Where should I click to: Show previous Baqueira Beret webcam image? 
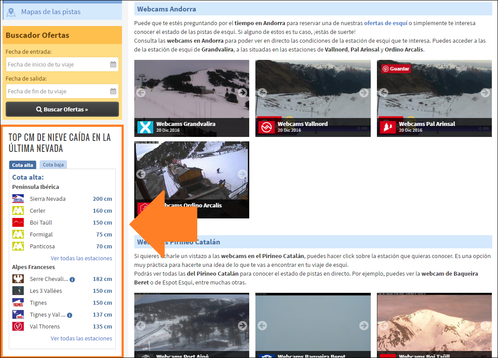(262, 325)
